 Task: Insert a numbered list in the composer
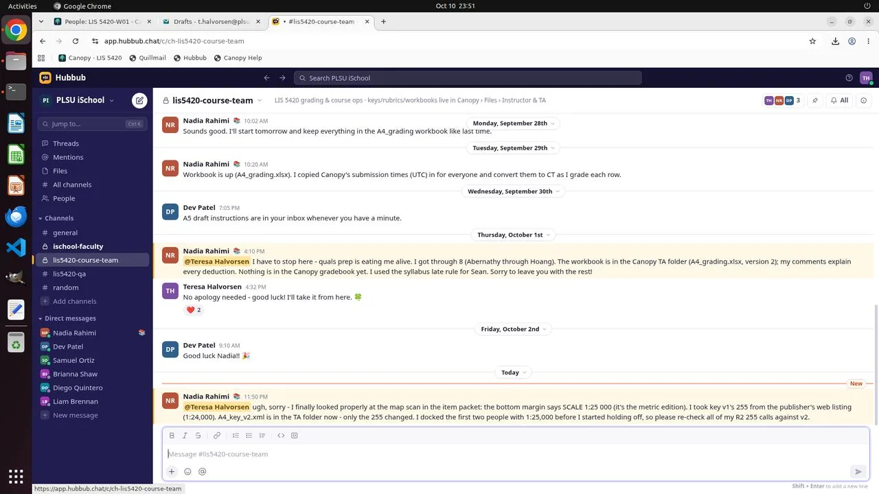(236, 436)
